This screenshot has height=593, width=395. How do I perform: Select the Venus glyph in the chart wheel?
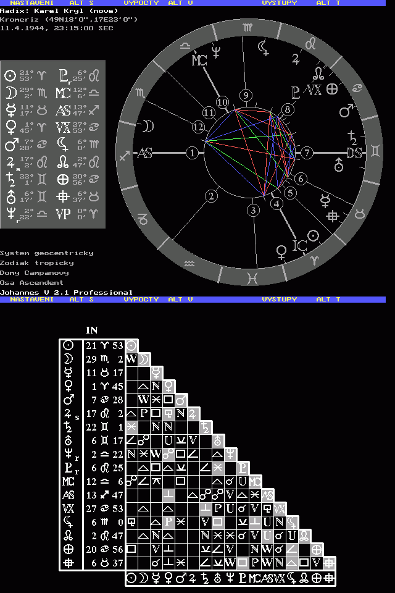click(x=281, y=251)
